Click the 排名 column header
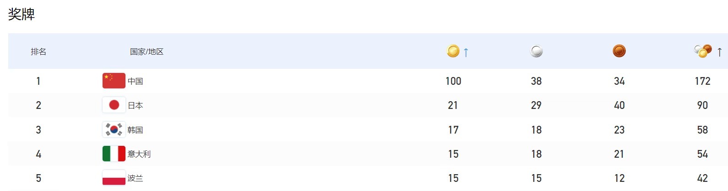This screenshot has width=728, height=191. [x=38, y=52]
